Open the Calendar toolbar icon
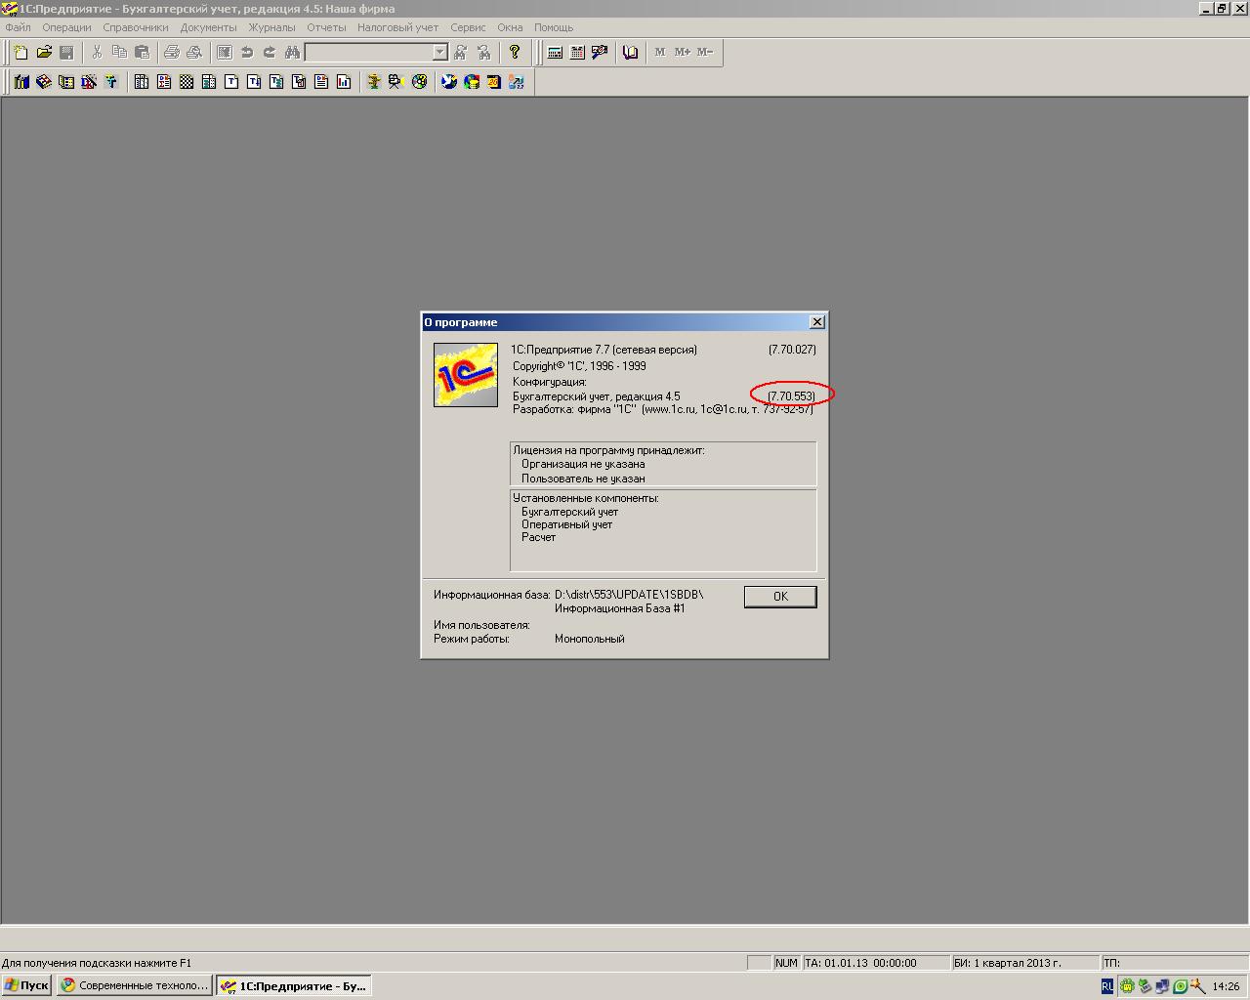This screenshot has height=1000, width=1250. [x=577, y=53]
